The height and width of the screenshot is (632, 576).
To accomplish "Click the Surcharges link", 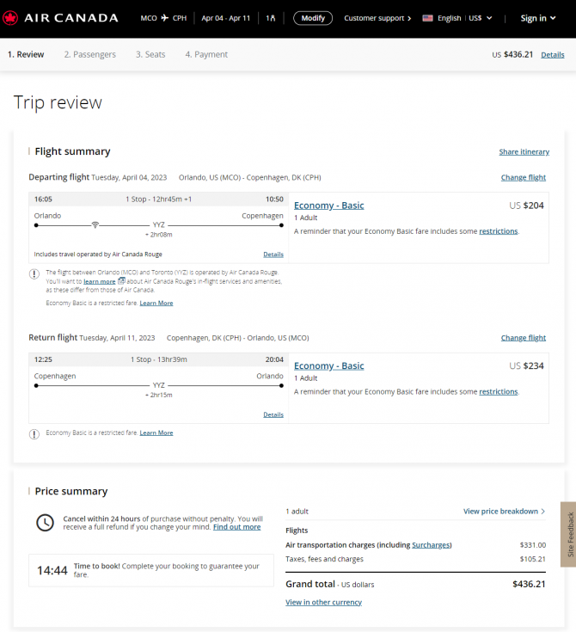I will [x=431, y=545].
